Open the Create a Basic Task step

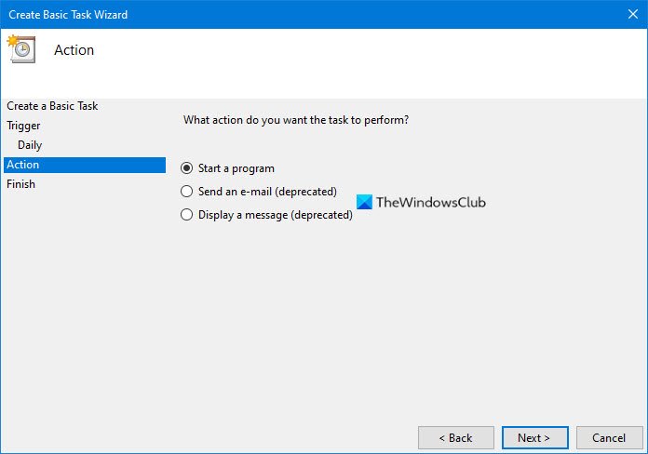[52, 106]
